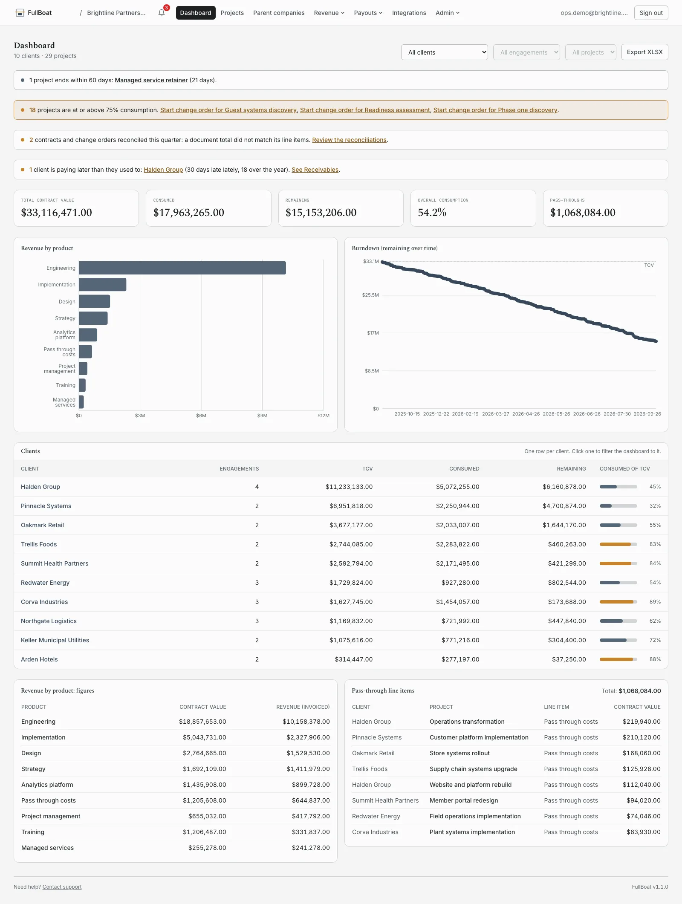
Task: Open the Dashboard nav item
Action: pos(196,13)
